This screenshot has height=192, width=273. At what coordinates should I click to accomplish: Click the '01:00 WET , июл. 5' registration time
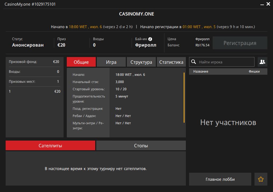click(x=199, y=27)
